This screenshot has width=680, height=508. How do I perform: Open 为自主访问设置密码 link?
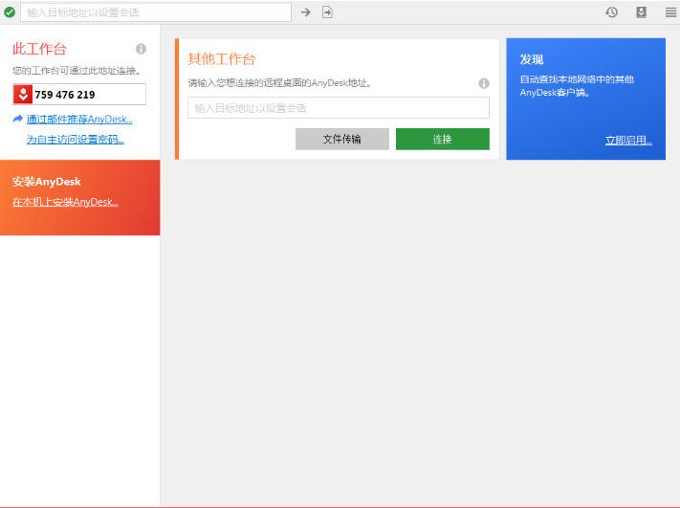pyautogui.click(x=75, y=140)
